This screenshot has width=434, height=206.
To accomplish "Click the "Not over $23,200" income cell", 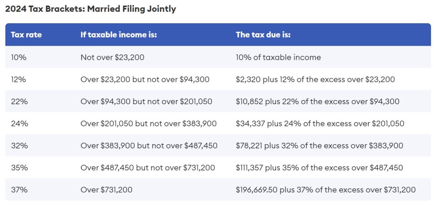I will pyautogui.click(x=112, y=57).
